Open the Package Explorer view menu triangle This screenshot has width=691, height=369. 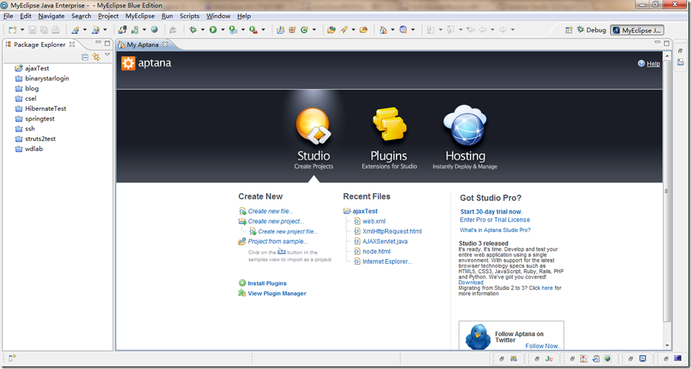click(x=108, y=56)
